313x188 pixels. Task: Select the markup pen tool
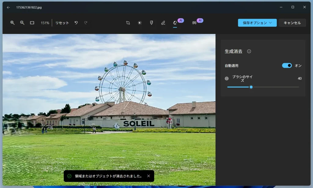pos(163,23)
